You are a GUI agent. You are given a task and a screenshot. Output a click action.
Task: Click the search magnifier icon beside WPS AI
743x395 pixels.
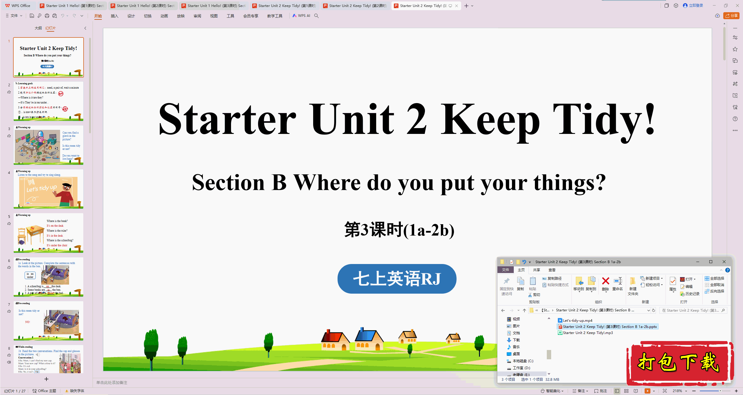[317, 16]
